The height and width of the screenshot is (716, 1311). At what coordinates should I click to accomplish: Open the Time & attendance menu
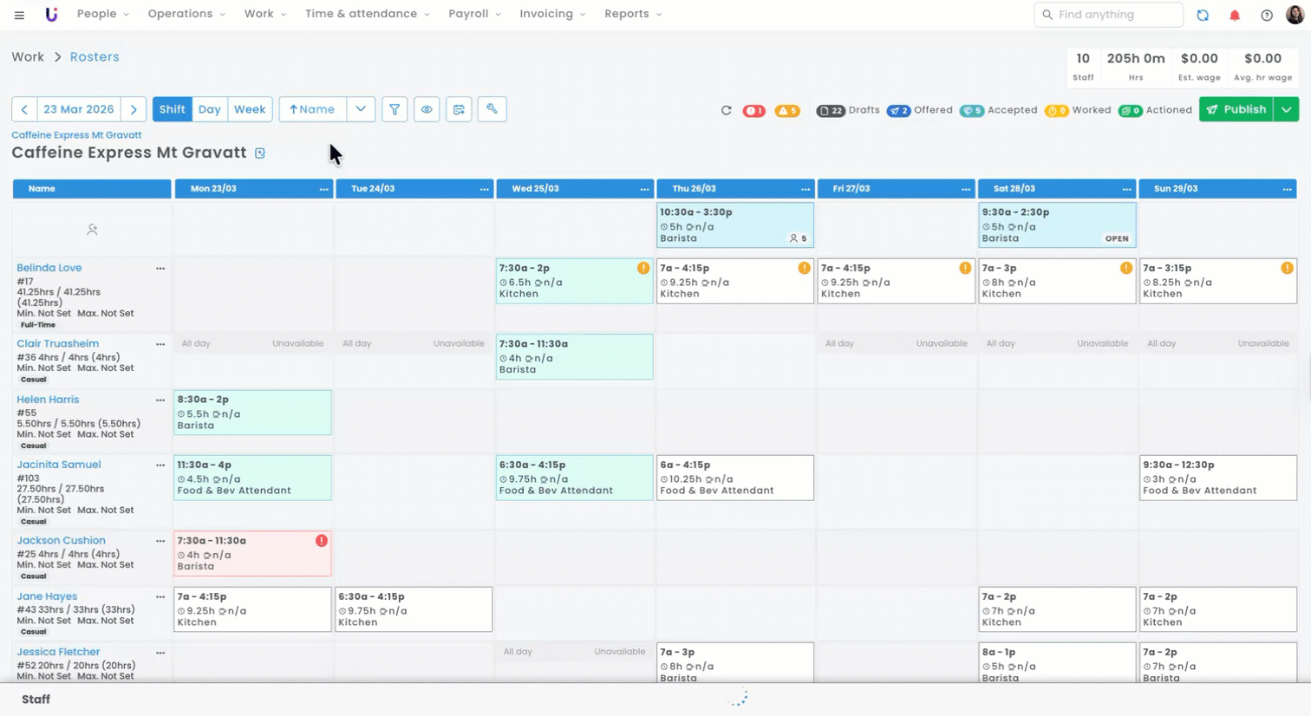coord(367,14)
